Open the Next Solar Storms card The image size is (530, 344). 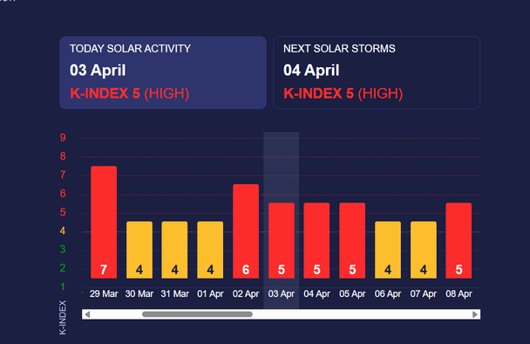click(x=377, y=72)
